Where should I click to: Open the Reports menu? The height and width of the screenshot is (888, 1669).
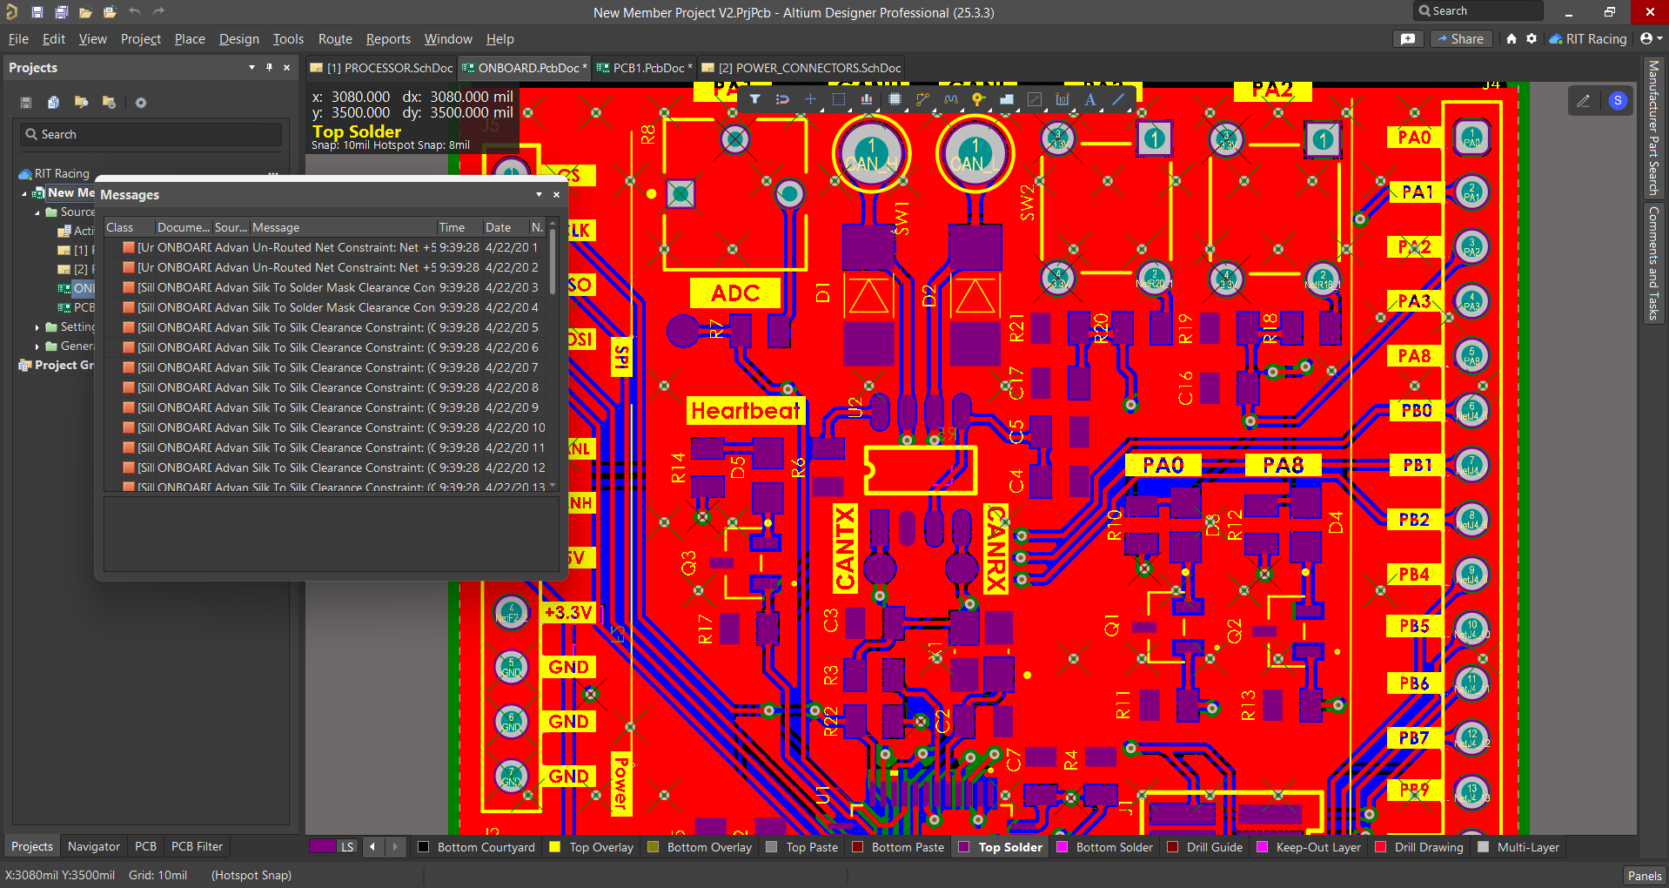click(x=388, y=38)
